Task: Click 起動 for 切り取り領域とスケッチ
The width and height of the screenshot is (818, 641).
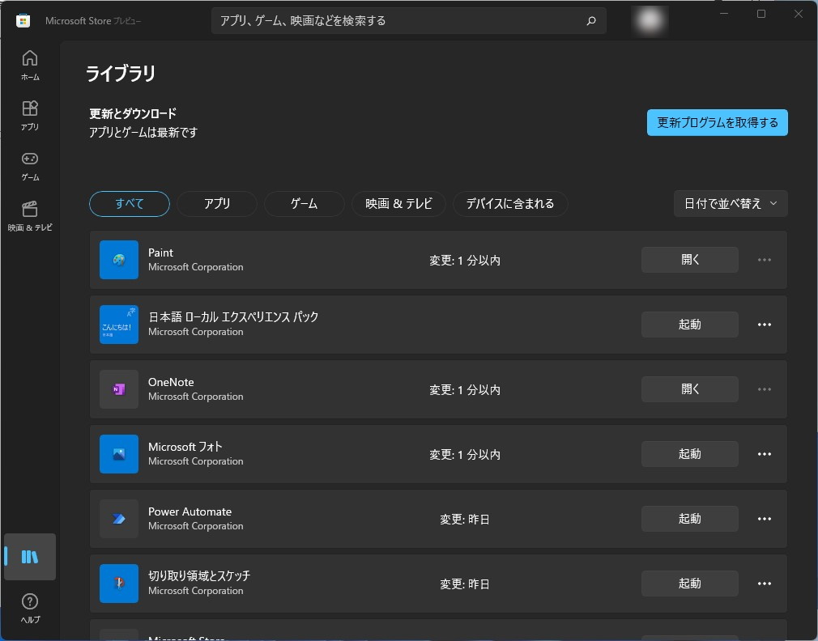Action: pyautogui.click(x=689, y=583)
